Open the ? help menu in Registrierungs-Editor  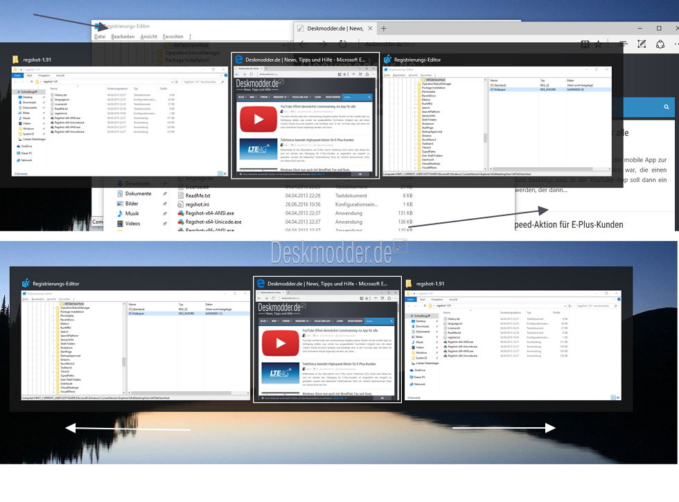click(190, 37)
